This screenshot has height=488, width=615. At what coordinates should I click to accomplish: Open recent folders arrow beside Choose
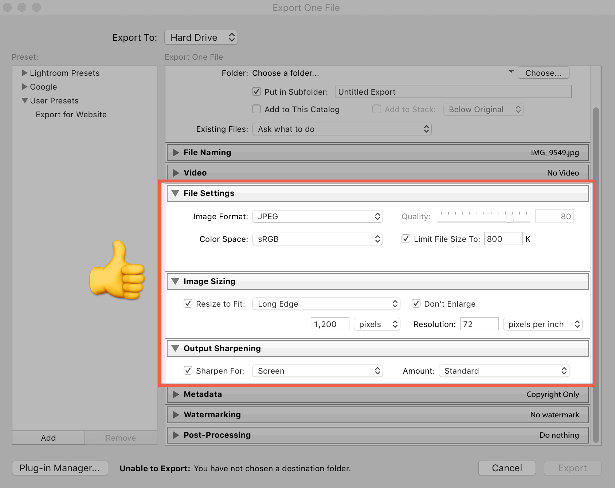511,72
